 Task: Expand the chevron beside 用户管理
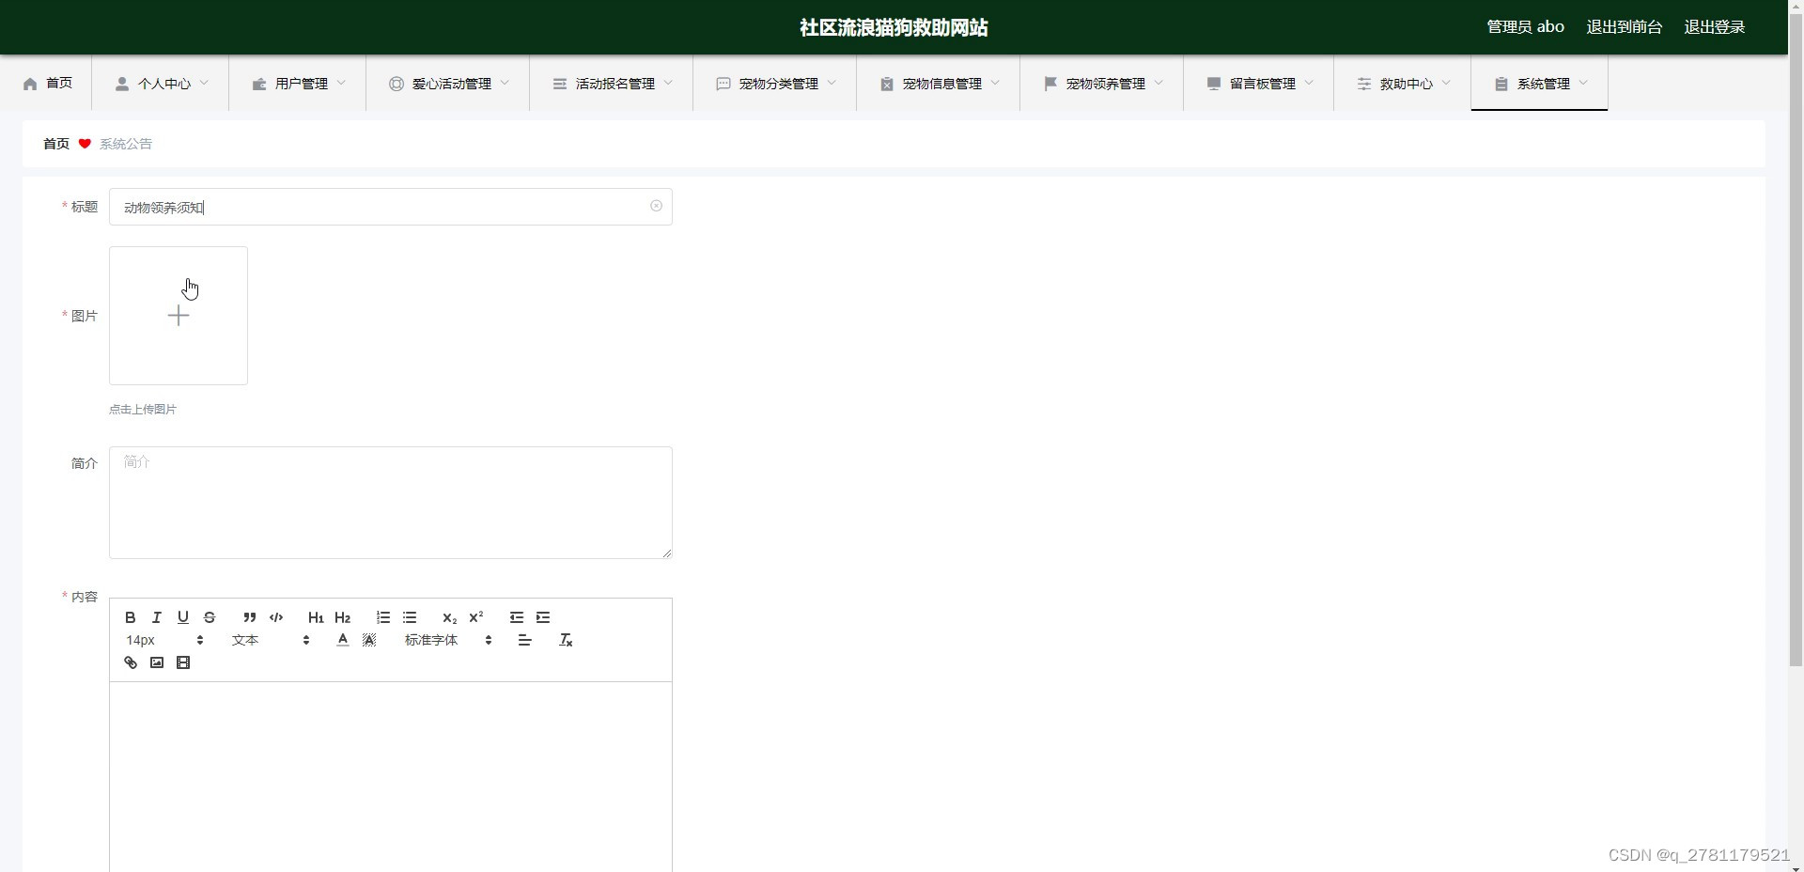tap(341, 83)
